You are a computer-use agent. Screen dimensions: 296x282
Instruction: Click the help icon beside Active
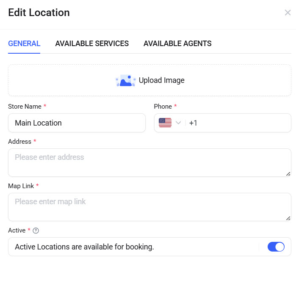pos(36,230)
